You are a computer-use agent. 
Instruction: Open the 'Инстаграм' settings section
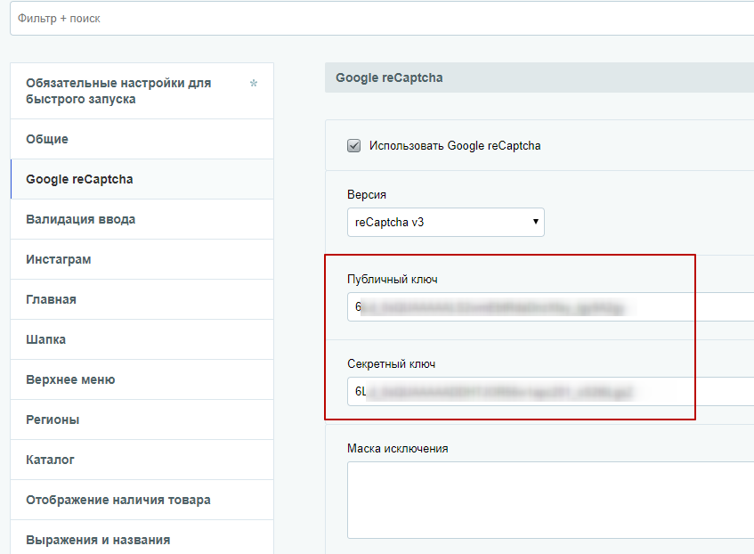tap(142, 259)
